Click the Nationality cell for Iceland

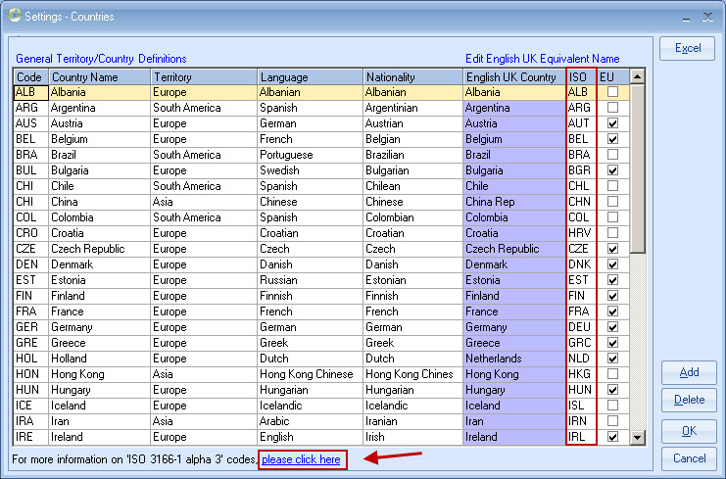(x=411, y=406)
